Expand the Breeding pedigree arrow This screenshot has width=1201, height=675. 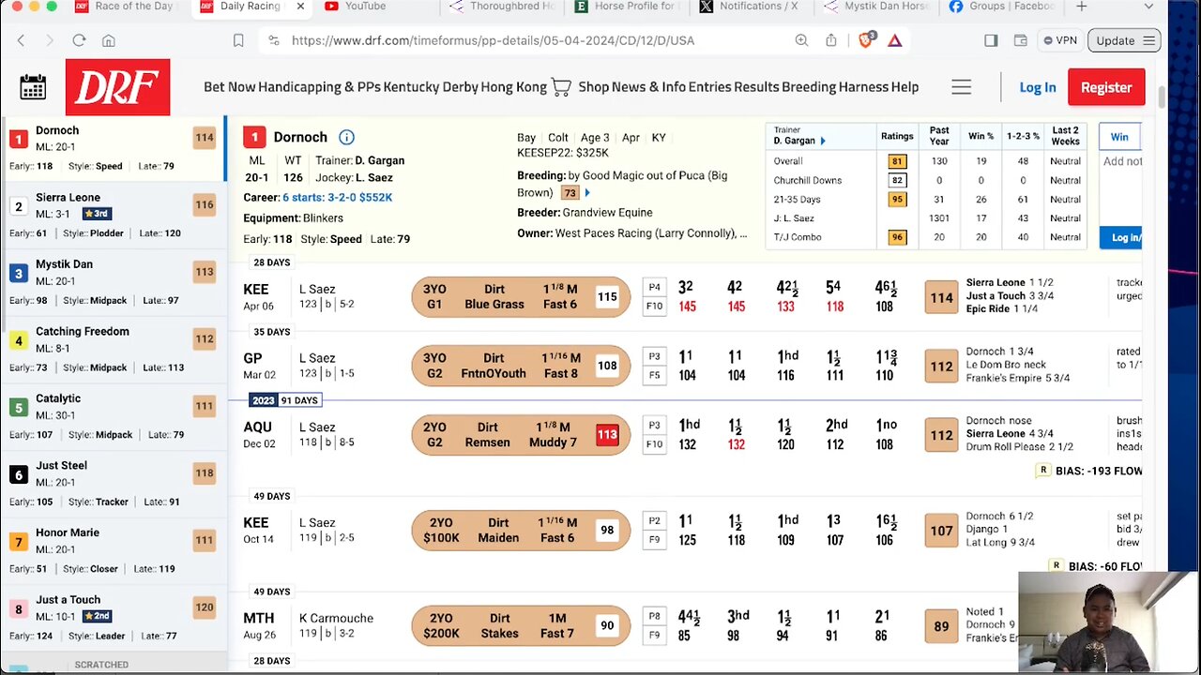point(585,192)
